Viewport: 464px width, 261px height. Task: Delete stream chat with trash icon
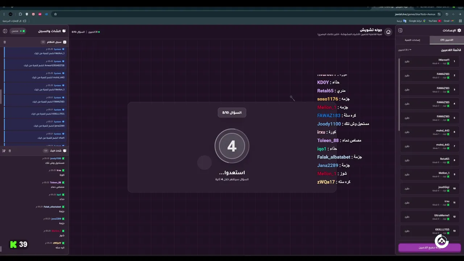10,151
